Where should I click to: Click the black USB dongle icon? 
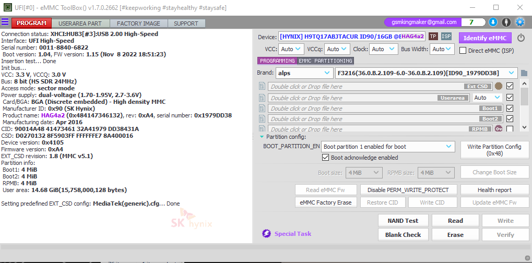point(506,22)
